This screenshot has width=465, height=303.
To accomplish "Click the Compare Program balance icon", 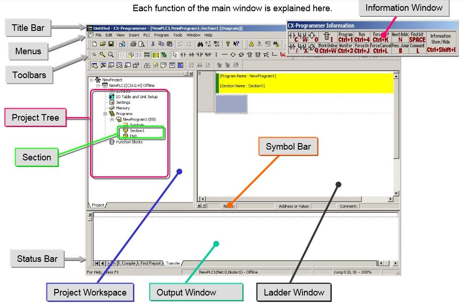I will 147,65.
